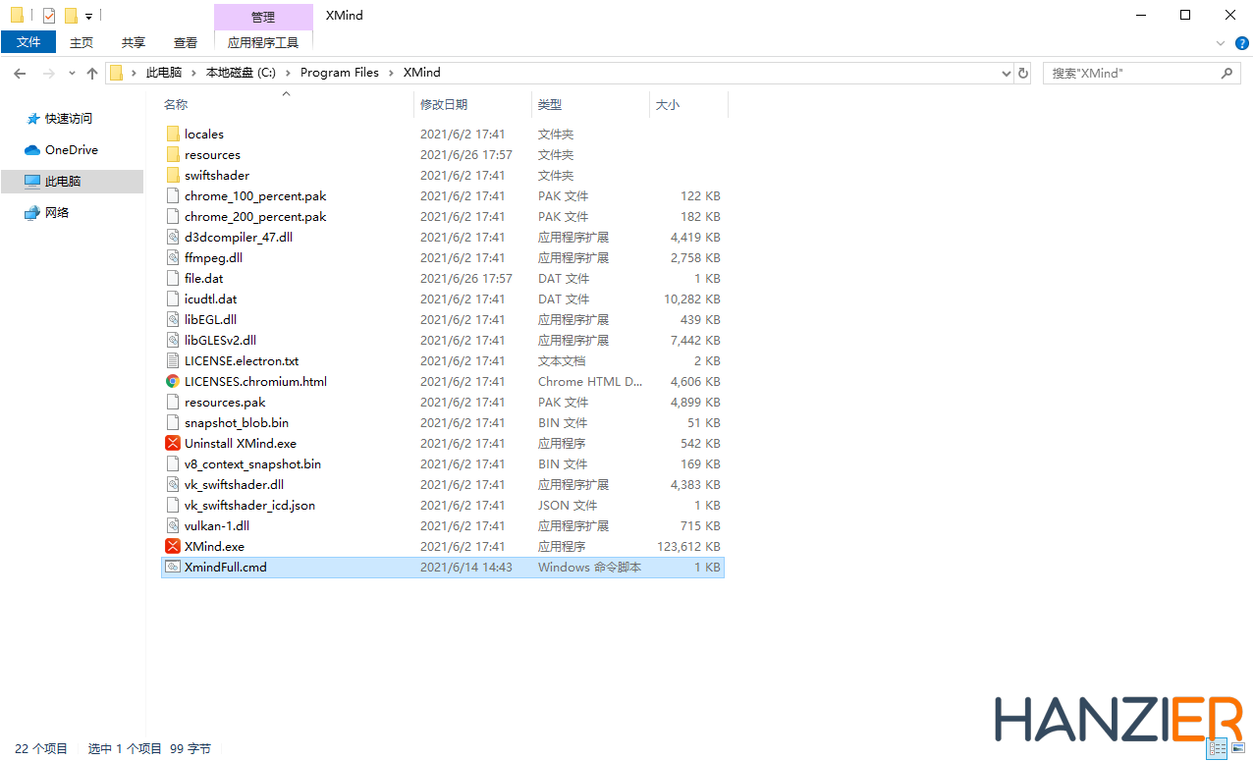Click the refresh button beside address bar

click(x=1023, y=73)
